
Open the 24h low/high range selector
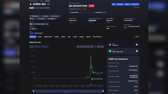(x=104, y=13)
